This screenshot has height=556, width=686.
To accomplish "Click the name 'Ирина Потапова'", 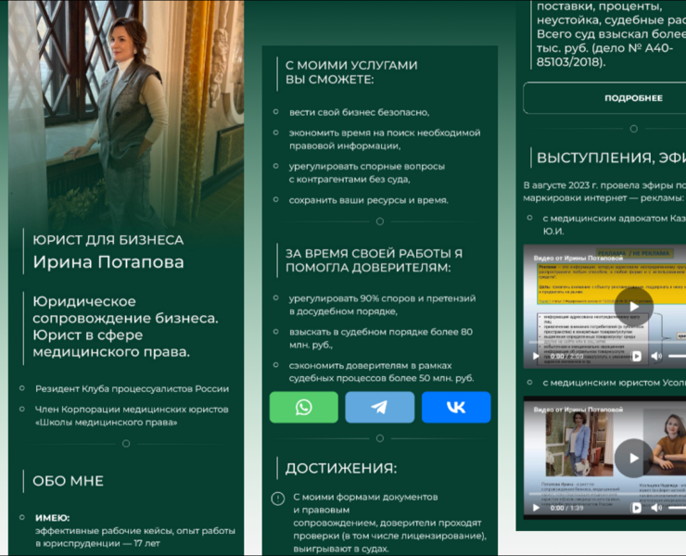I will coord(108,262).
